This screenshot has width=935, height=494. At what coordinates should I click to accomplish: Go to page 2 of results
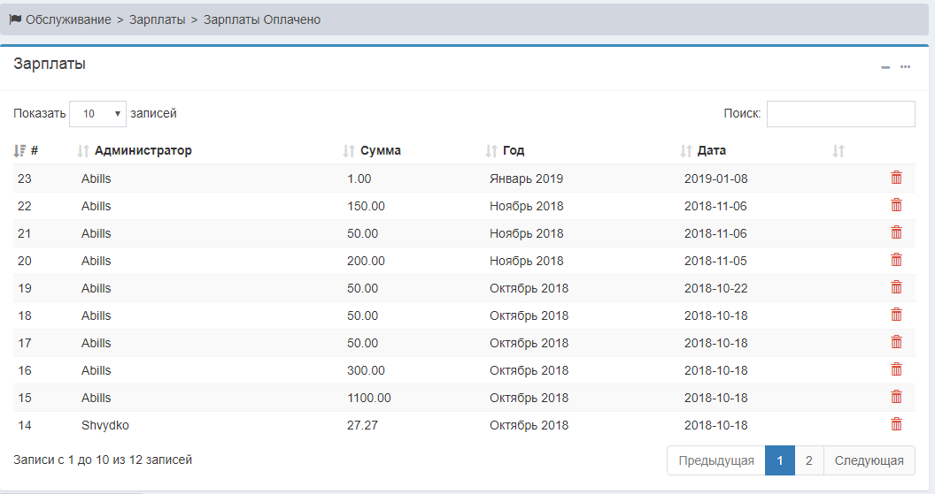(808, 460)
